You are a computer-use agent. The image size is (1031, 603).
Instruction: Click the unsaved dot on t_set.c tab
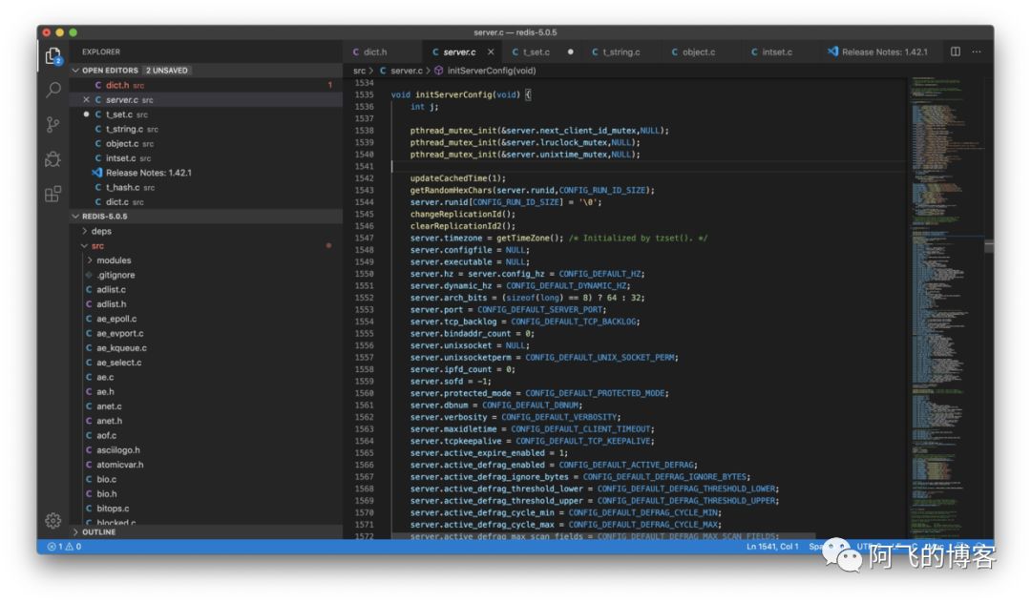(x=571, y=52)
